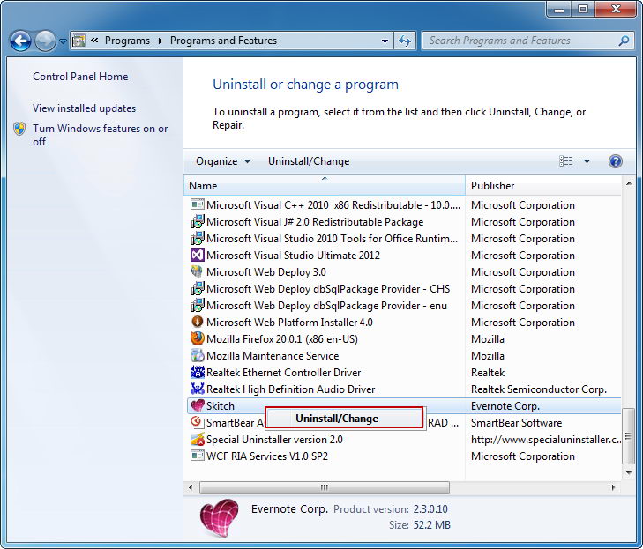643x549 pixels.
Task: Click the vertical scrollbar thumb
Action: click(x=629, y=435)
